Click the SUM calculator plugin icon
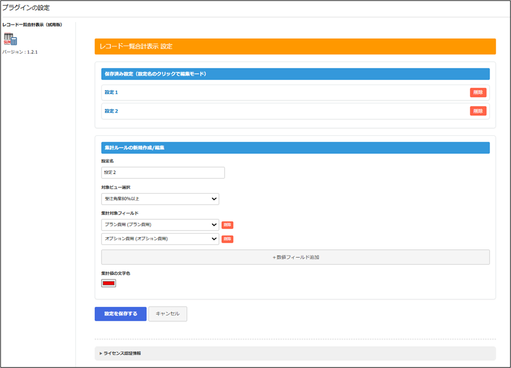 10,40
